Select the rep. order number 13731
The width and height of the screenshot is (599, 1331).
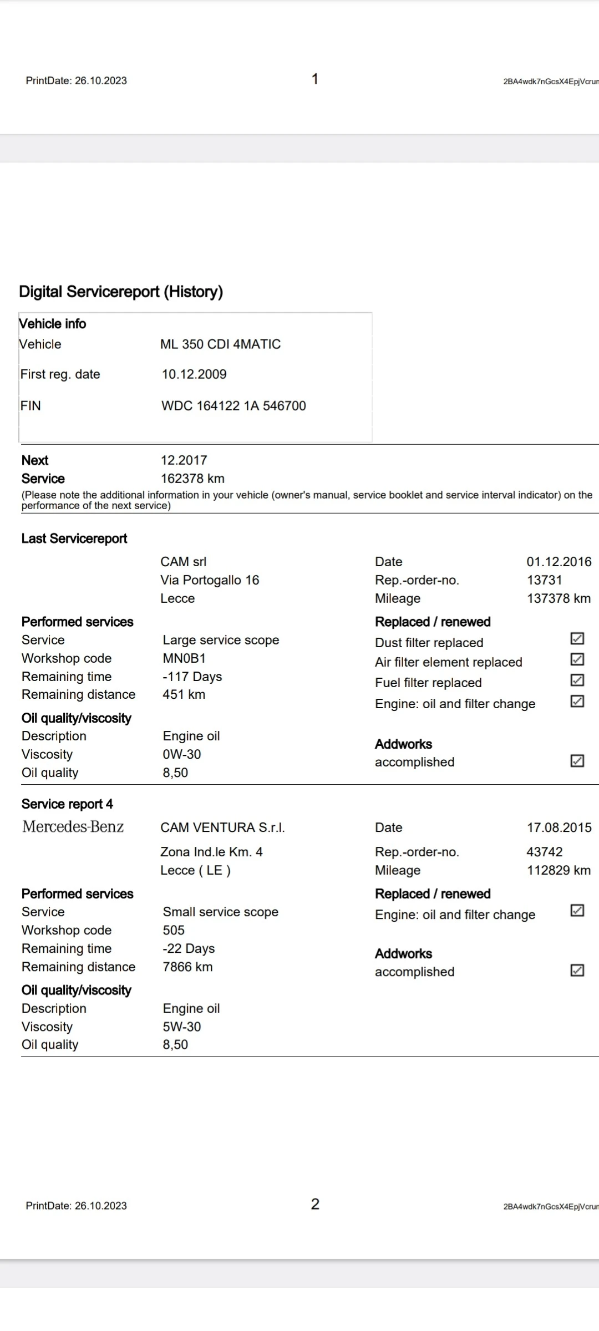pyautogui.click(x=544, y=580)
